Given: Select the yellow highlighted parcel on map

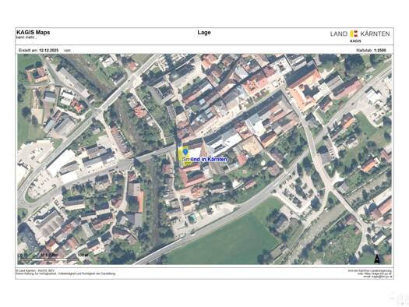Looking at the screenshot, I should coord(184,157).
